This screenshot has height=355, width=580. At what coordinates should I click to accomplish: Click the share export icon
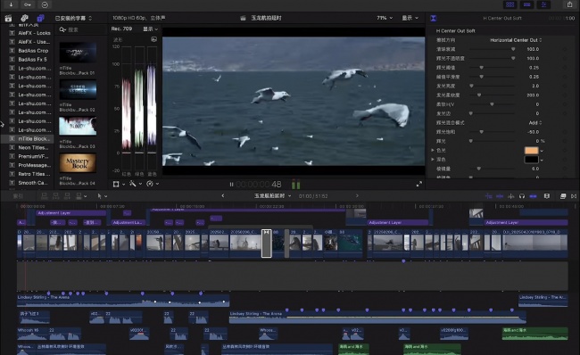tap(569, 4)
